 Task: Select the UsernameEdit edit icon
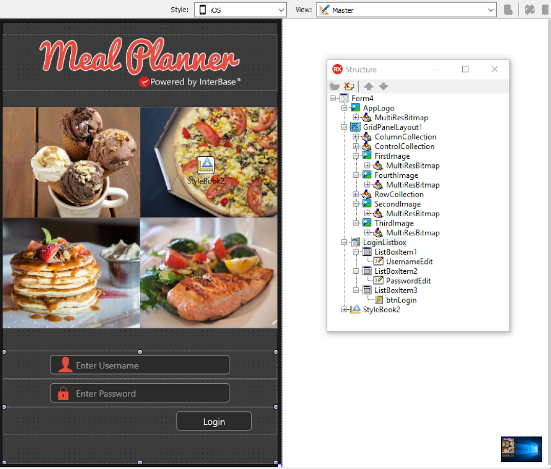(379, 261)
